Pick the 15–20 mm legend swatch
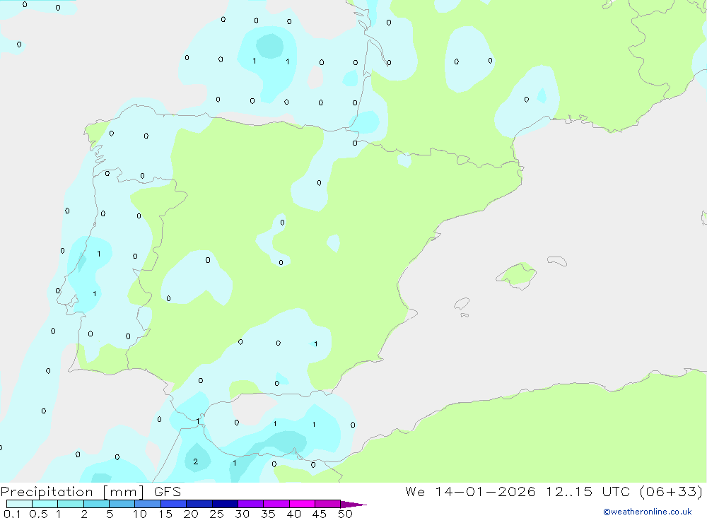The height and width of the screenshot is (518, 707). coord(174,504)
